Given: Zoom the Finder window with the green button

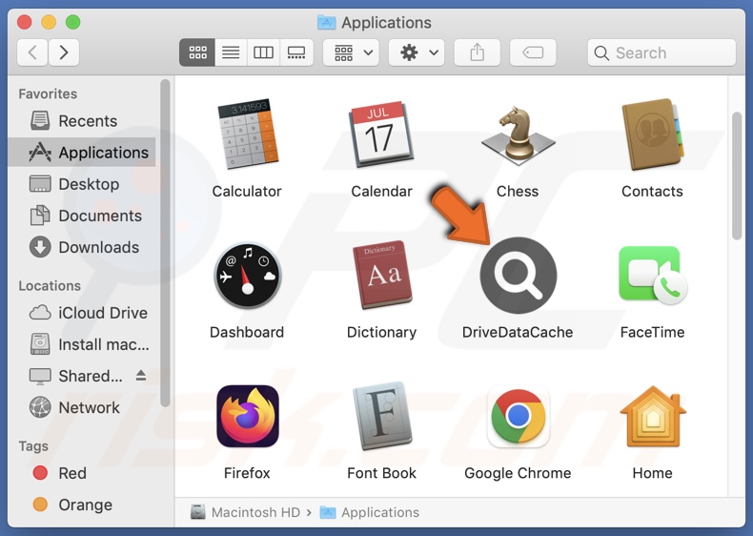Looking at the screenshot, I should coord(73,22).
